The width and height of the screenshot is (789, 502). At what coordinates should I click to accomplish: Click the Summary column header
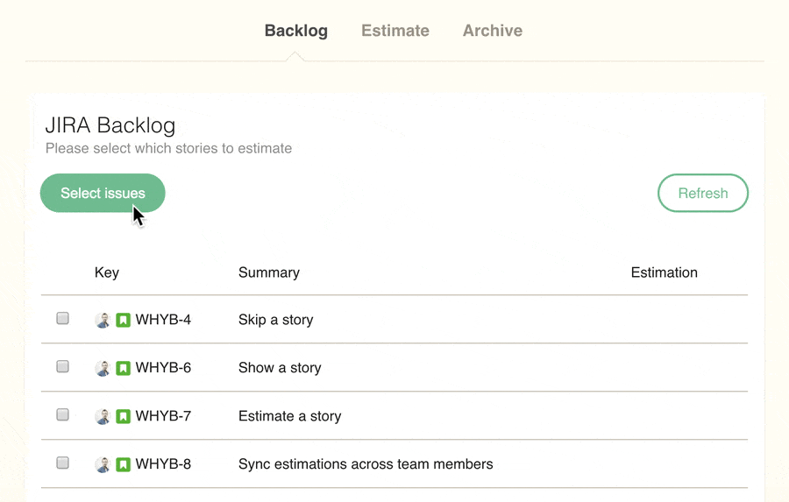(269, 272)
